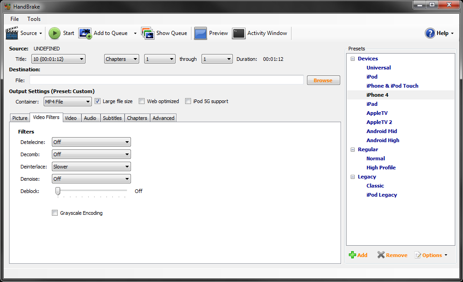Open the Options preset dropdown arrow
463x282 pixels.
446,255
